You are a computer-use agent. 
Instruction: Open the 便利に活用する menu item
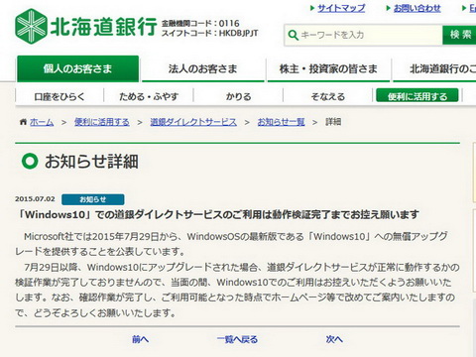tap(417, 96)
